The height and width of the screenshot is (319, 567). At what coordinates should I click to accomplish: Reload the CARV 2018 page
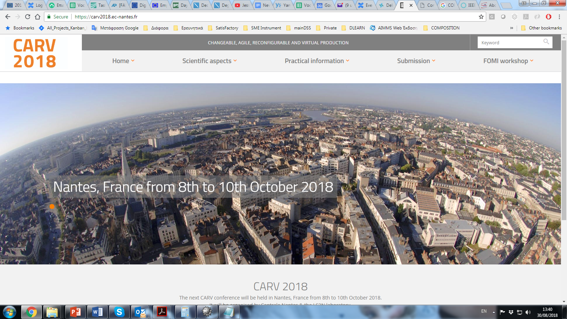(x=28, y=17)
